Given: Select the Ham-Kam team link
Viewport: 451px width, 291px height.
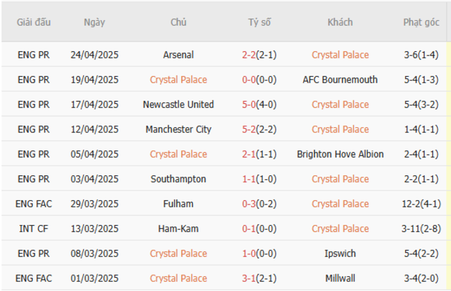Looking at the screenshot, I should click(x=178, y=229).
